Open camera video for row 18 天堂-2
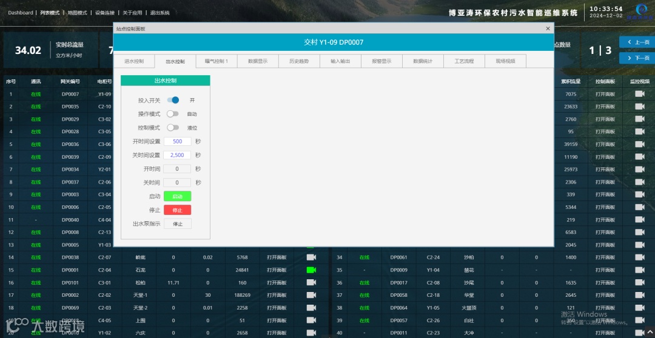Screen dimensions: 655x338 (311, 308)
